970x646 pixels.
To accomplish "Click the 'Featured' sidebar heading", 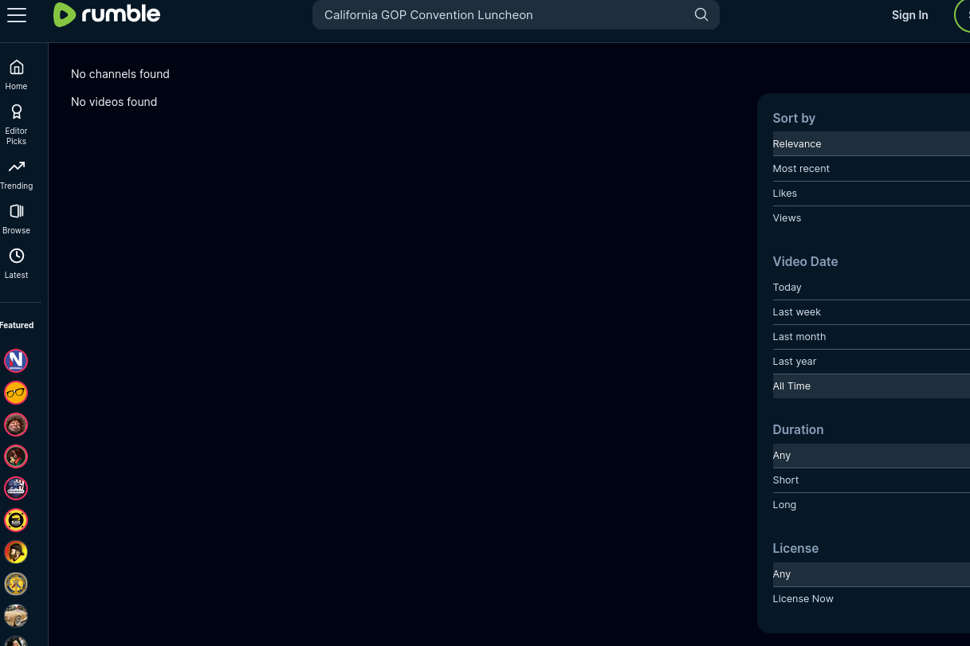I will pyautogui.click(x=17, y=325).
